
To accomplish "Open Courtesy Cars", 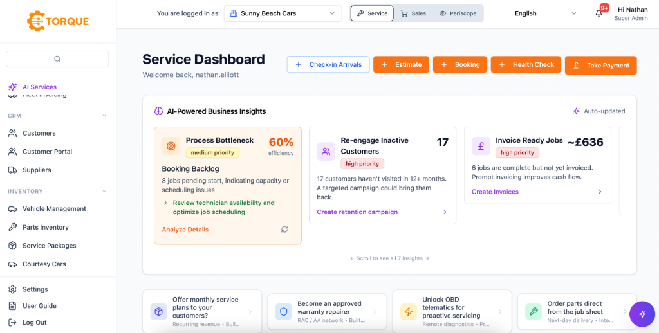I will (44, 264).
